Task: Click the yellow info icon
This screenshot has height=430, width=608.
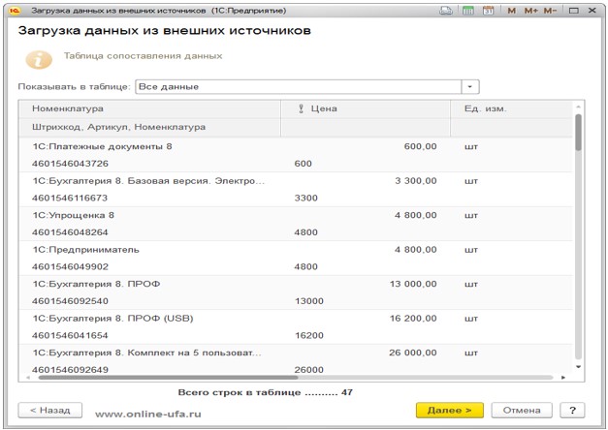Action: pyautogui.click(x=38, y=59)
